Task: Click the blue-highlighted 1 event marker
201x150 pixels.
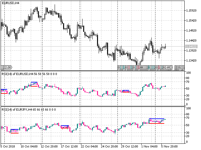Action: (124, 67)
